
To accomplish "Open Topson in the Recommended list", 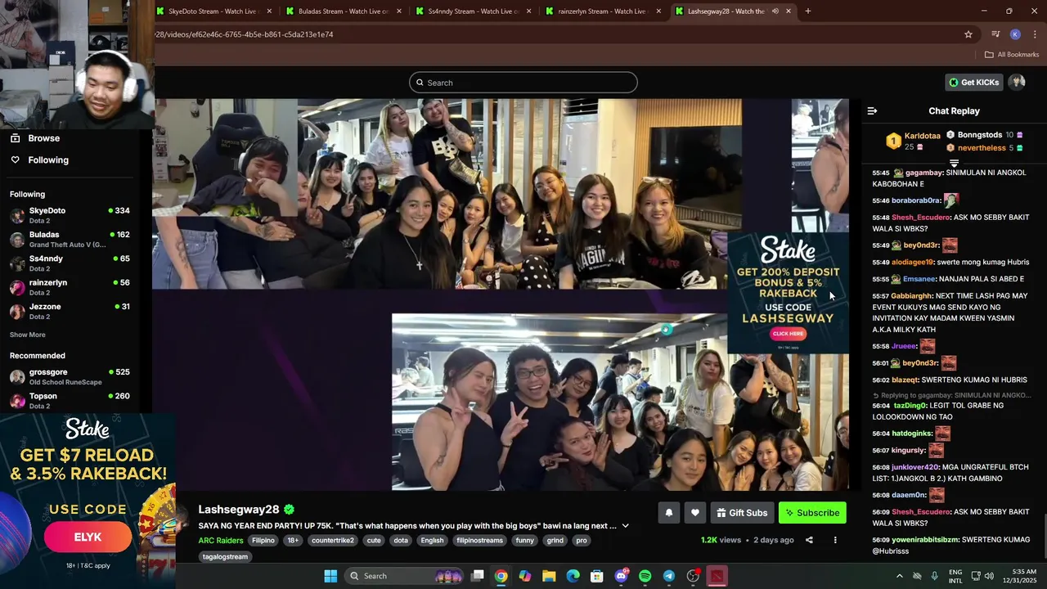I will [x=70, y=400].
